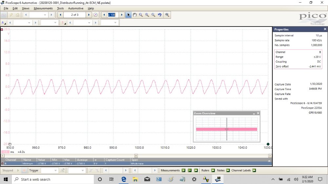
Task: Undo the last zoom
Action: [159, 15]
